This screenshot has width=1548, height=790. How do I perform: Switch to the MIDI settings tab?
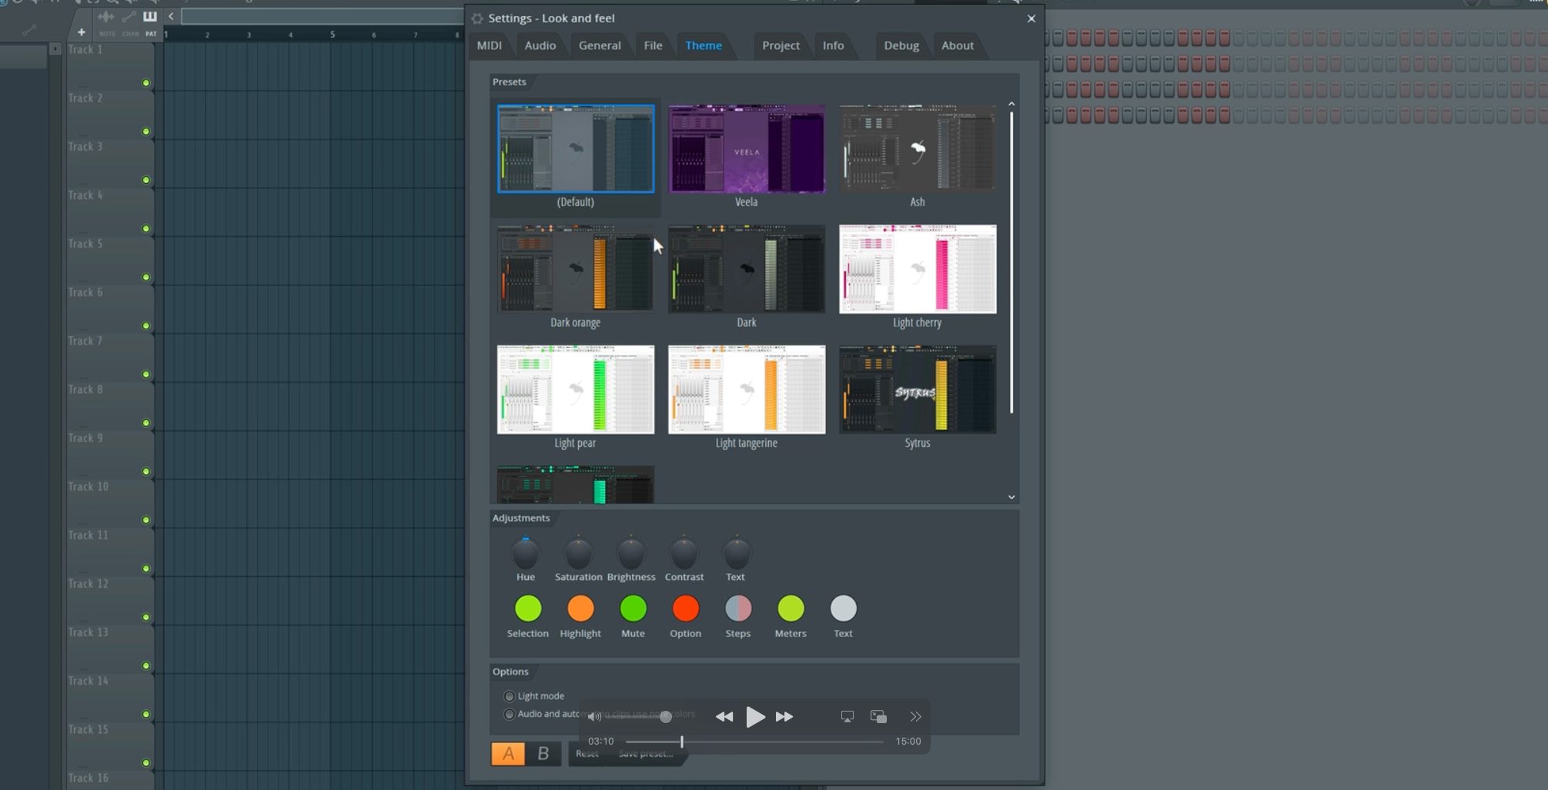(x=490, y=45)
